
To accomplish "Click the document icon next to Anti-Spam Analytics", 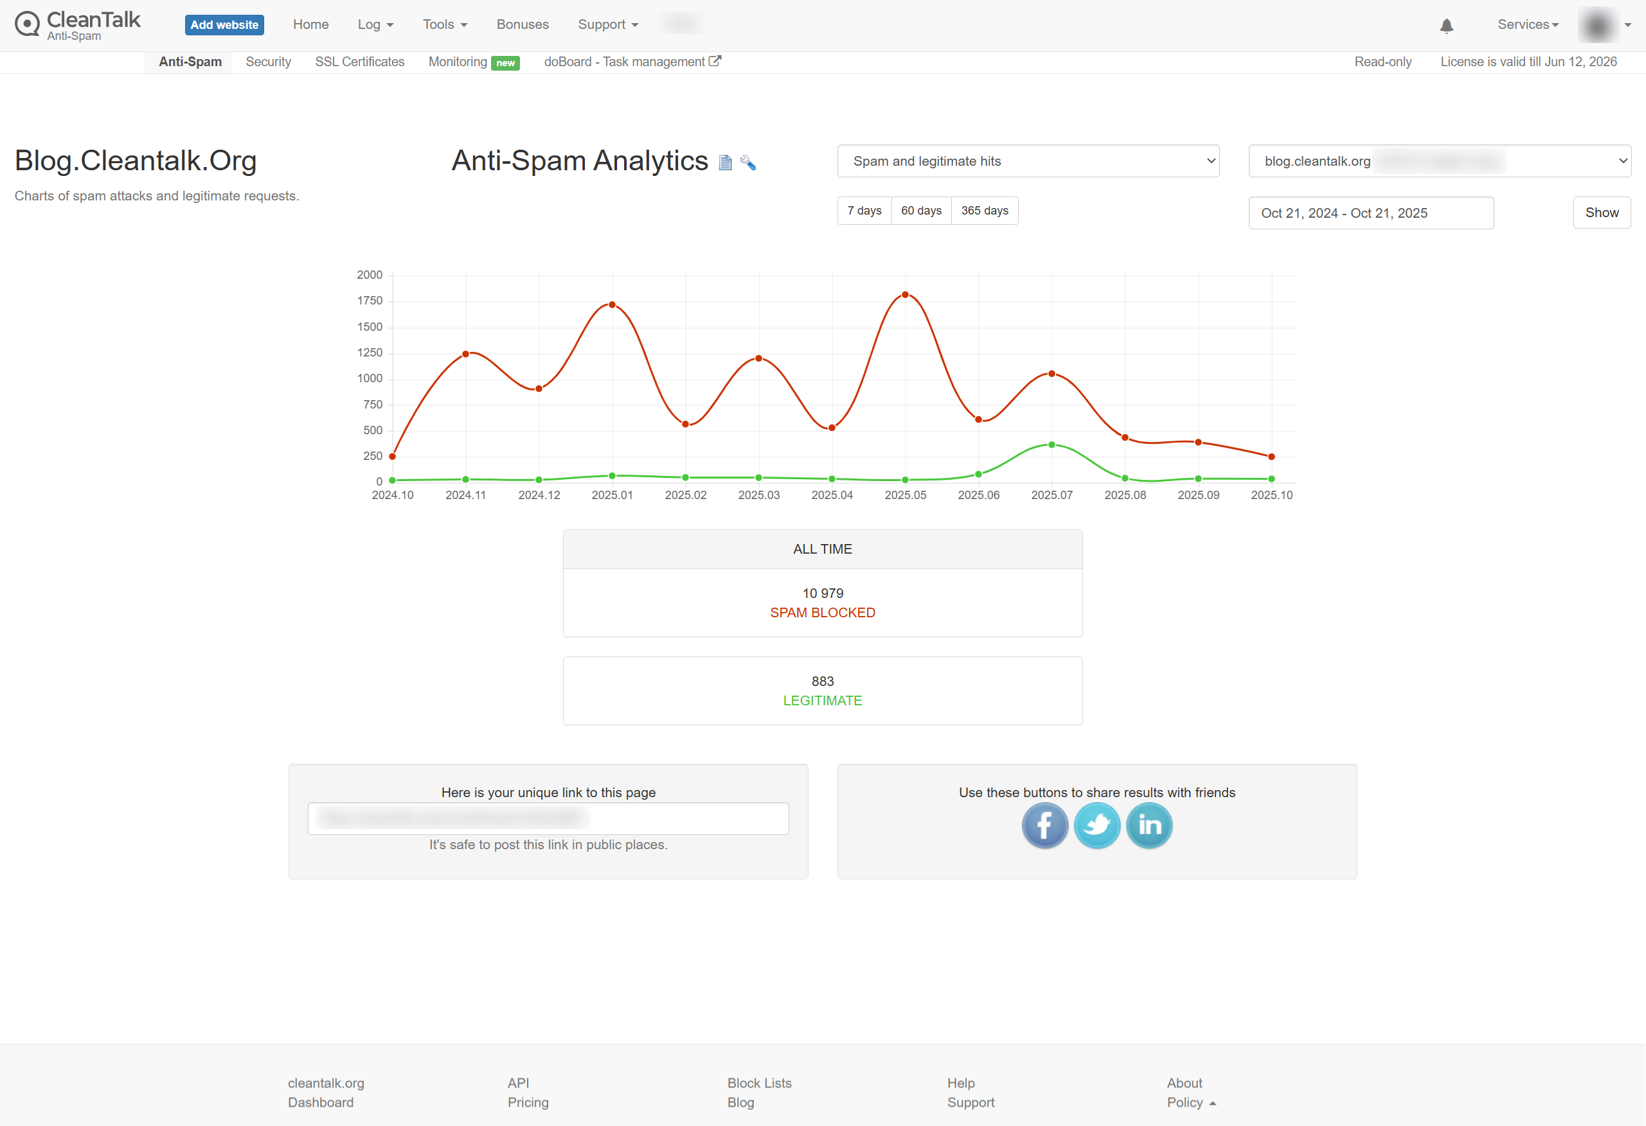I will [x=724, y=163].
